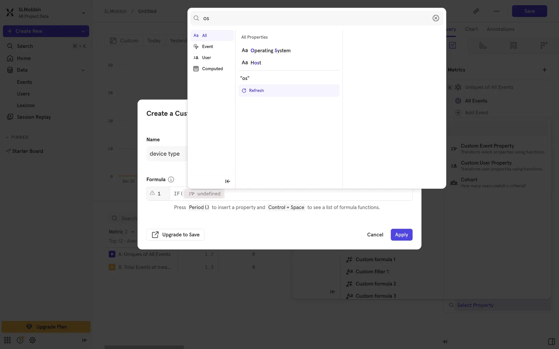Clear the property search field
This screenshot has height=349, width=559.
[x=436, y=18]
